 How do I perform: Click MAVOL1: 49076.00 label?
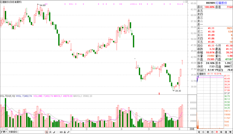click(63, 96)
